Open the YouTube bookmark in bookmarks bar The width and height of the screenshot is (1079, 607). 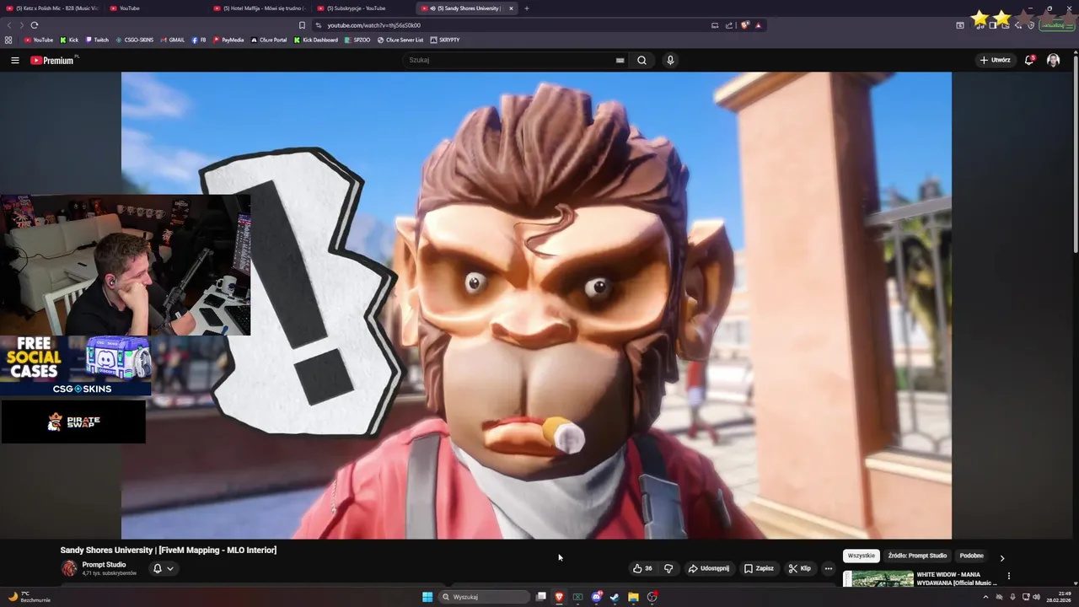click(39, 40)
